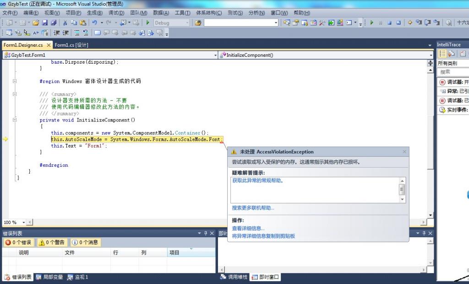The height and width of the screenshot is (284, 469).
Task: Undo the last action
Action: [94, 23]
